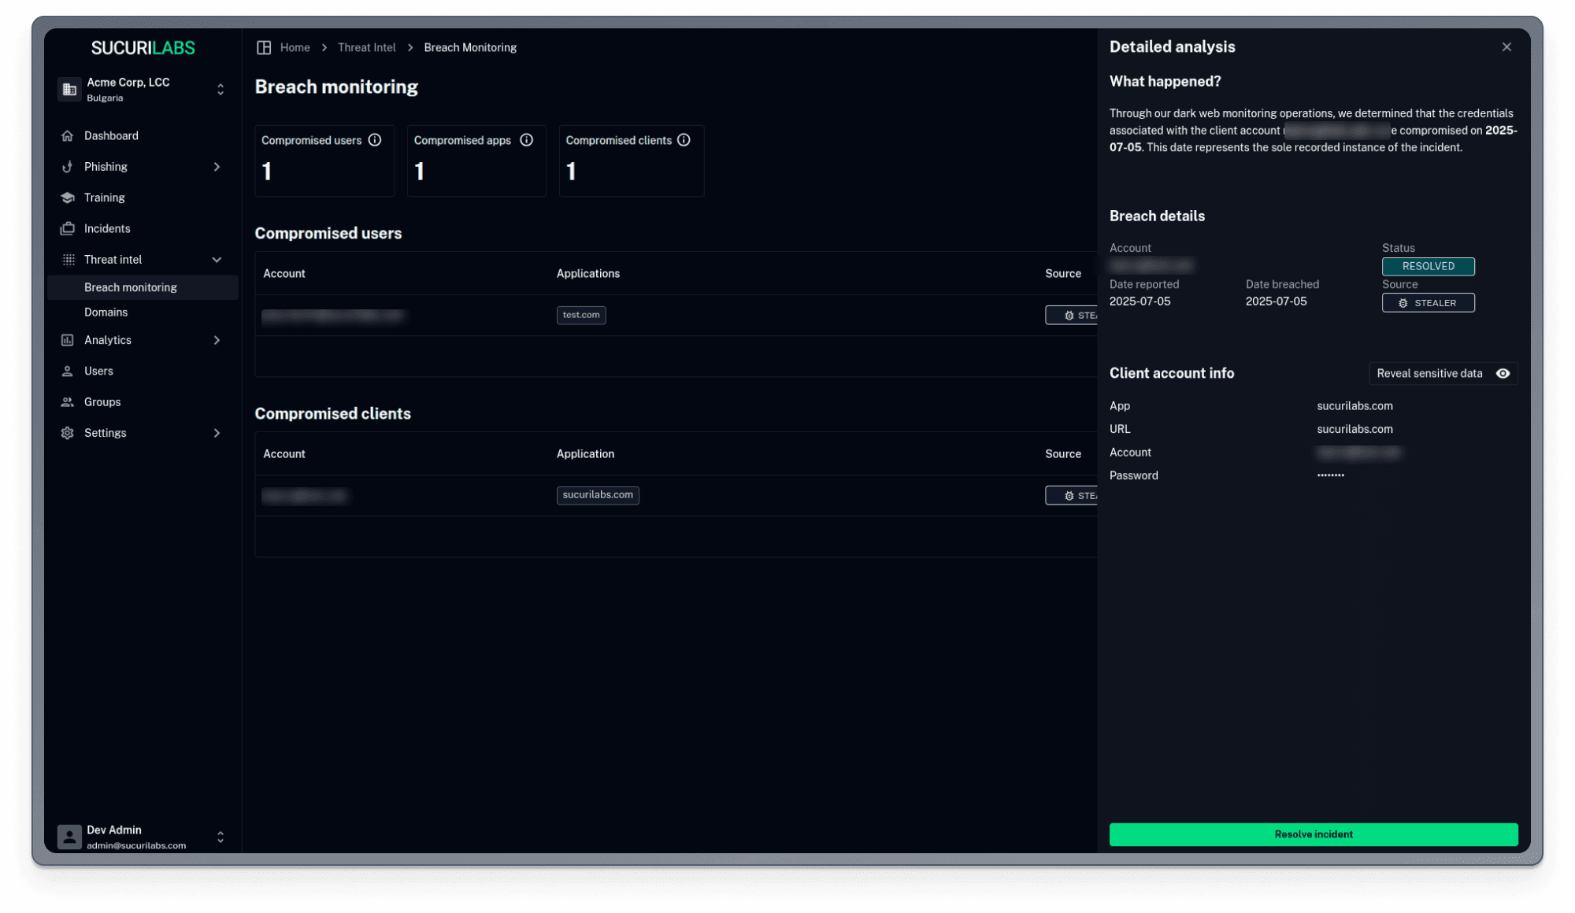1575x913 pixels.
Task: Navigate to Threat Intel breadcrumb
Action: click(x=367, y=47)
